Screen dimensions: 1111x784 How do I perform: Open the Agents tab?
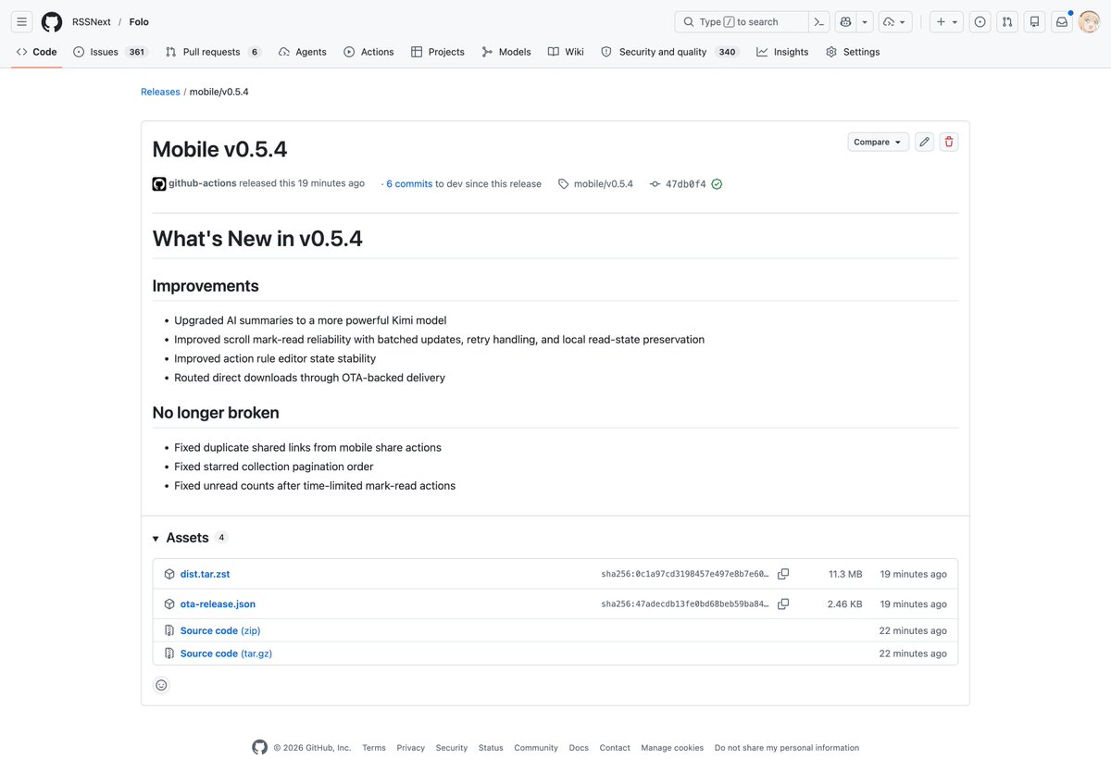pos(302,52)
